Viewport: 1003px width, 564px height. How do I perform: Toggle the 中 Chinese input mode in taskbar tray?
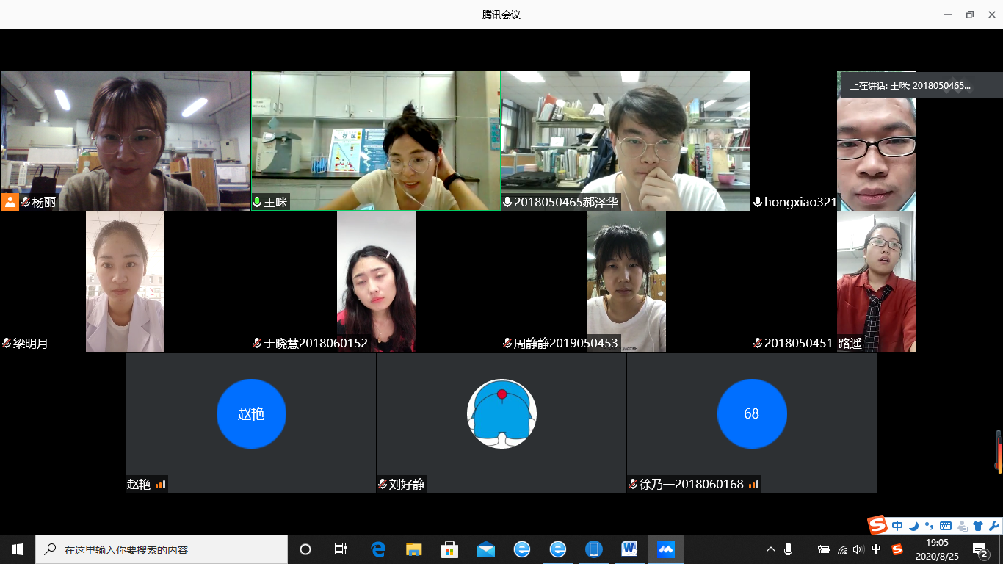pyautogui.click(x=876, y=549)
